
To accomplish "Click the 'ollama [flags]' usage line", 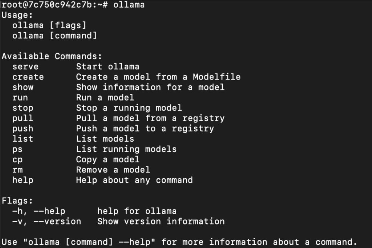I will tap(49, 25).
